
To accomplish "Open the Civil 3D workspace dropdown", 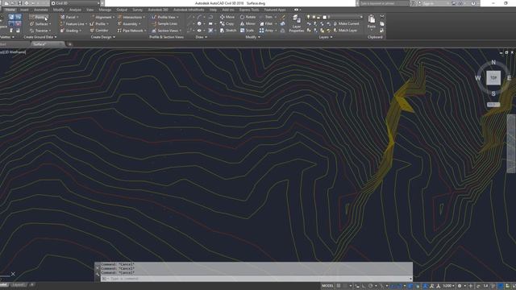I will [75, 3].
